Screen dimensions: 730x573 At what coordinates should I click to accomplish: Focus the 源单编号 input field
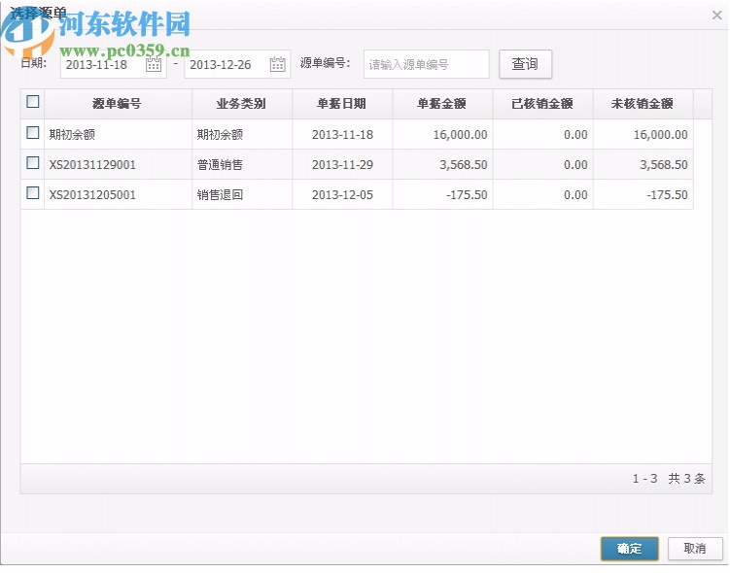(x=426, y=64)
